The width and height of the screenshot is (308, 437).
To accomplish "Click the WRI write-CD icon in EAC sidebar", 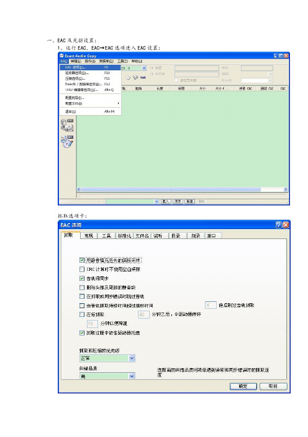I will point(67,142).
